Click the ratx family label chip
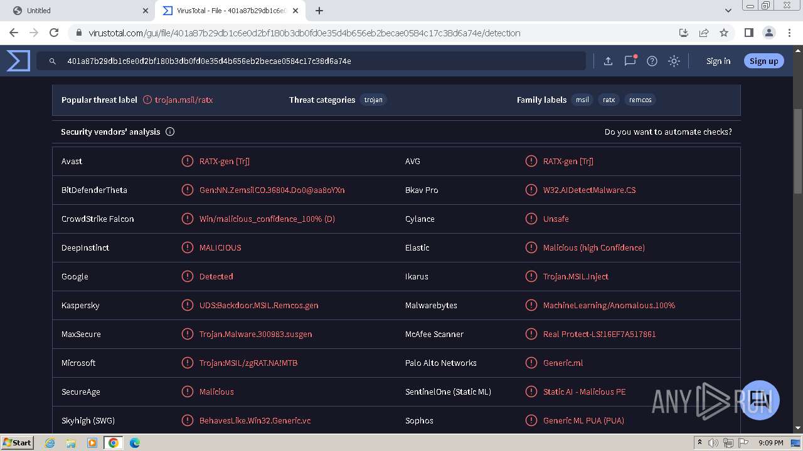This screenshot has height=451, width=803. click(x=609, y=100)
